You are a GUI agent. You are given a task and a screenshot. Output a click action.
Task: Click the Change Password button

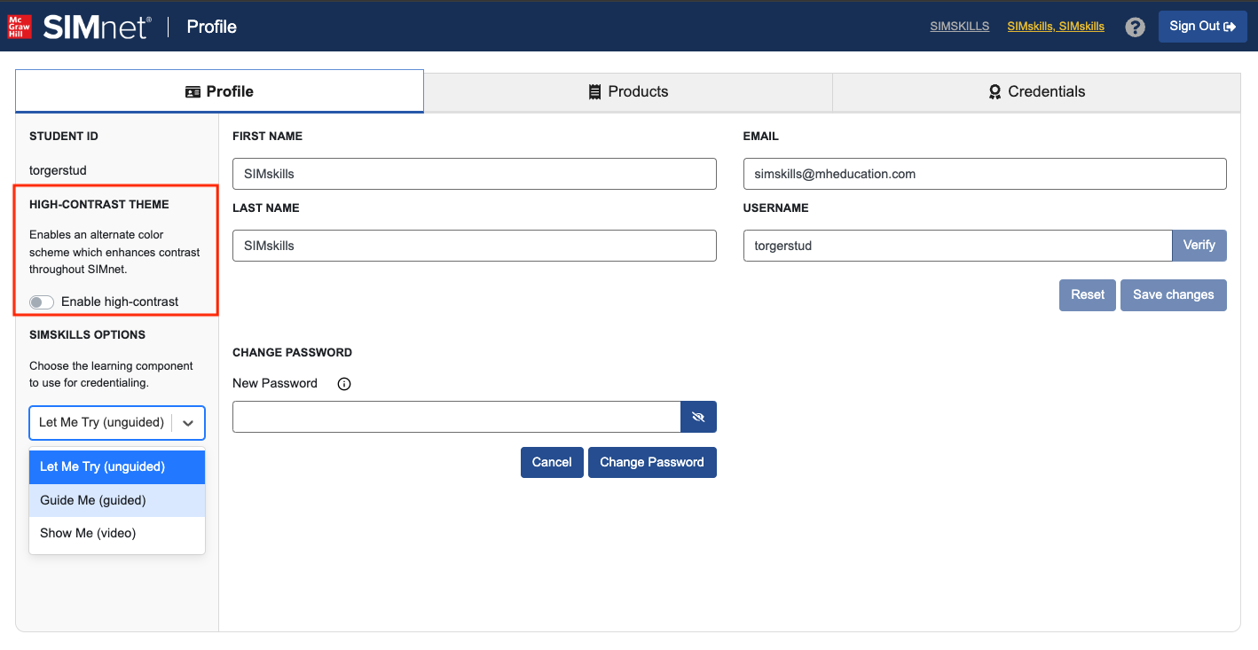pos(651,462)
